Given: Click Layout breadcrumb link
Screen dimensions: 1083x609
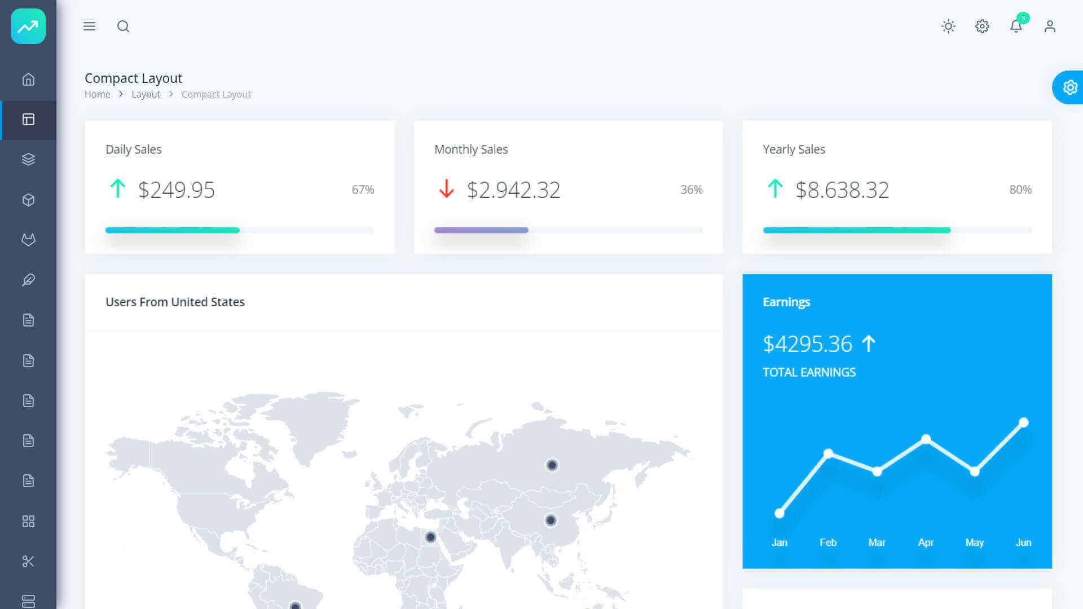Looking at the screenshot, I should click(146, 94).
